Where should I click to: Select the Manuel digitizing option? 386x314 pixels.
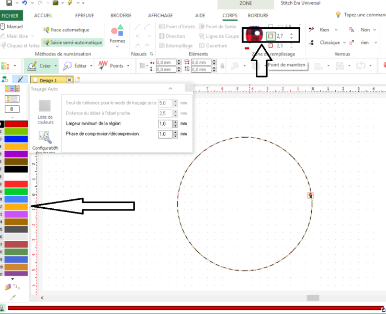point(14,26)
